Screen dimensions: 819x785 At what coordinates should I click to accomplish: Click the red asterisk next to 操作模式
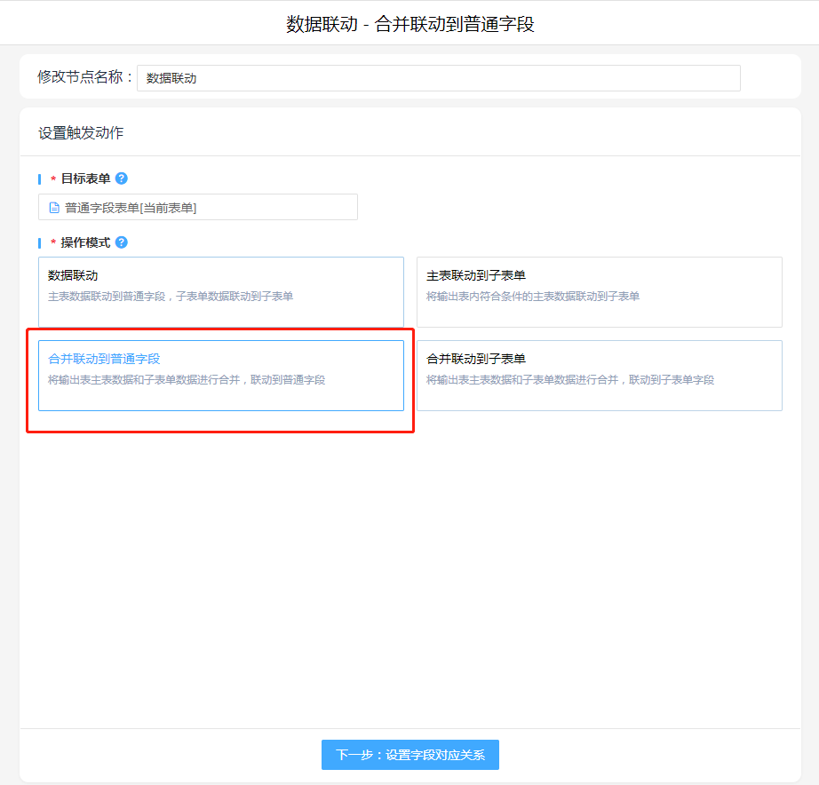[53, 243]
